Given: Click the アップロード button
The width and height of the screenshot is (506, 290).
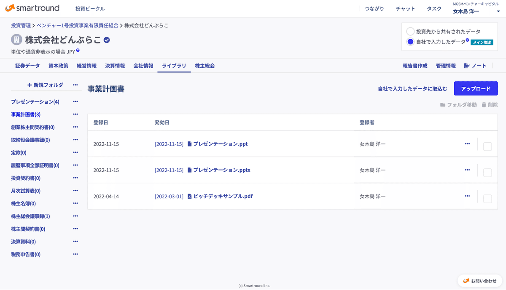Looking at the screenshot, I should click(476, 88).
